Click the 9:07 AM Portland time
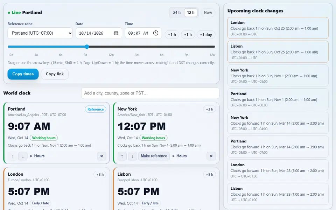This screenshot has height=210, width=336. tap(29, 126)
